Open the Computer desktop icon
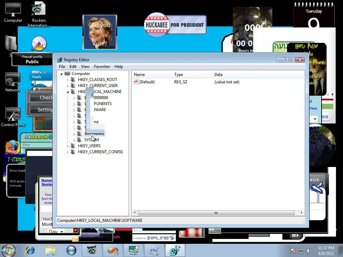The width and height of the screenshot is (343, 257). pyautogui.click(x=13, y=12)
